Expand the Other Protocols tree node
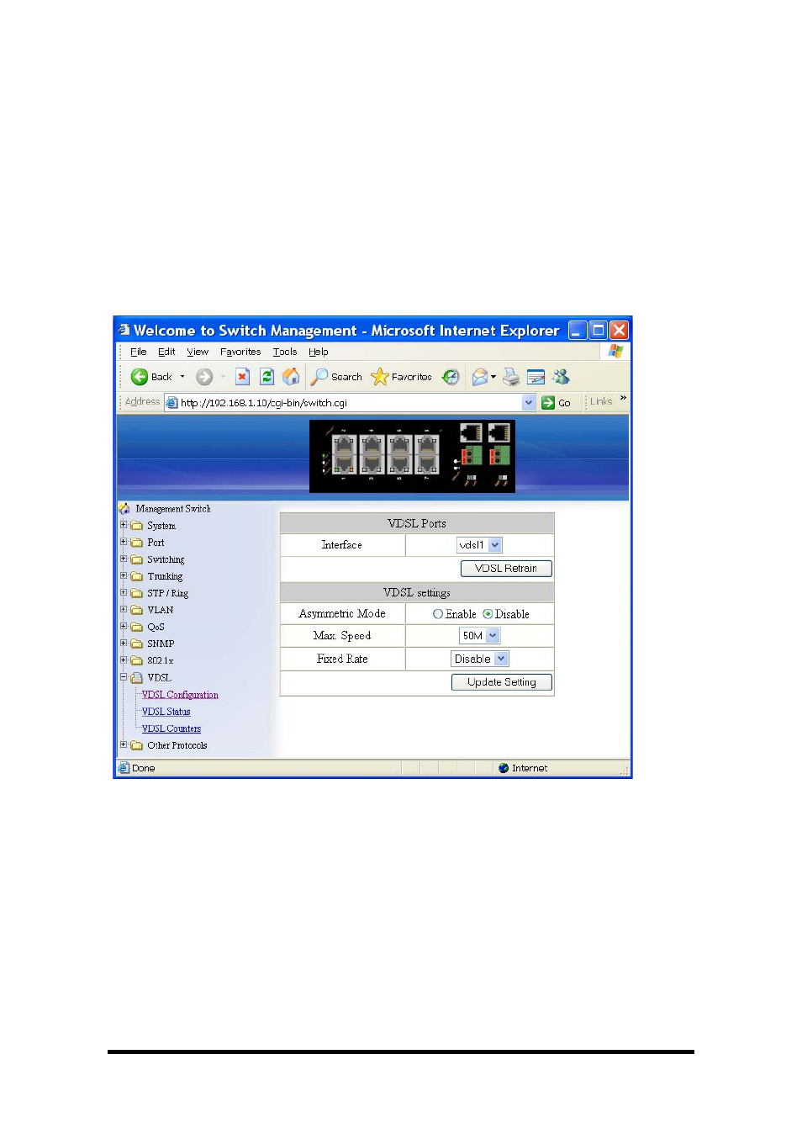The width and height of the screenshot is (802, 1139). tap(124, 744)
